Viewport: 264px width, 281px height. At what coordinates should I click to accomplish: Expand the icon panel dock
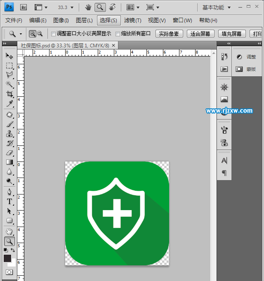pos(229,43)
